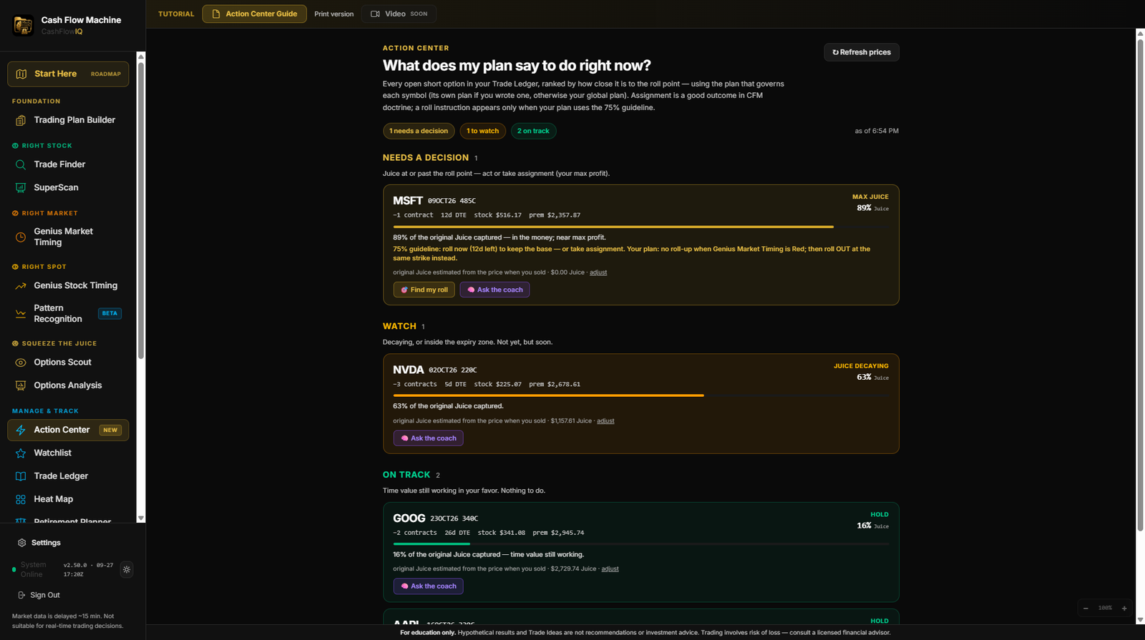1145x640 pixels.
Task: Click the adjust link on GOOG card
Action: [x=610, y=569]
